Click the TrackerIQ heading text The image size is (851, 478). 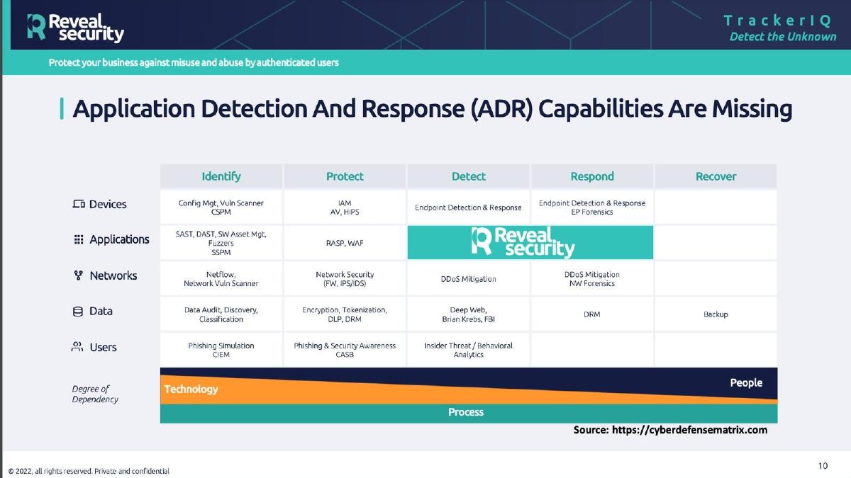point(777,21)
